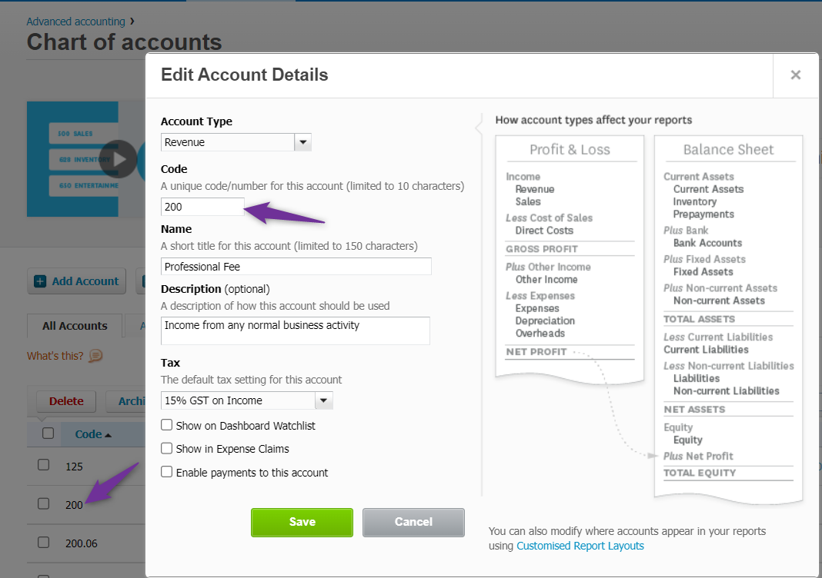Open account code 200.06 in the list
The image size is (822, 578).
coord(82,543)
